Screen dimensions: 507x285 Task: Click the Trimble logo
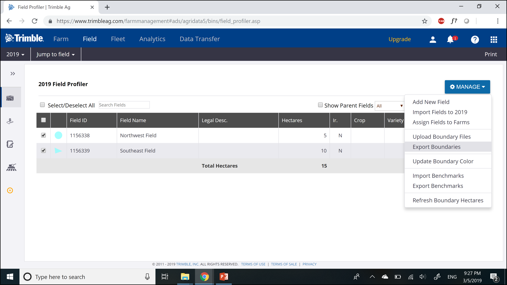pos(25,38)
